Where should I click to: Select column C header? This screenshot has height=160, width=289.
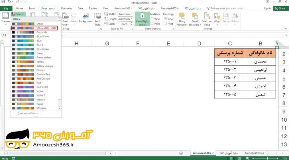pos(230,44)
